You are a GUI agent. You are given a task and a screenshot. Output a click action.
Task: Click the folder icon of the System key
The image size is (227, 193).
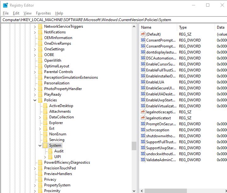coord(45,145)
